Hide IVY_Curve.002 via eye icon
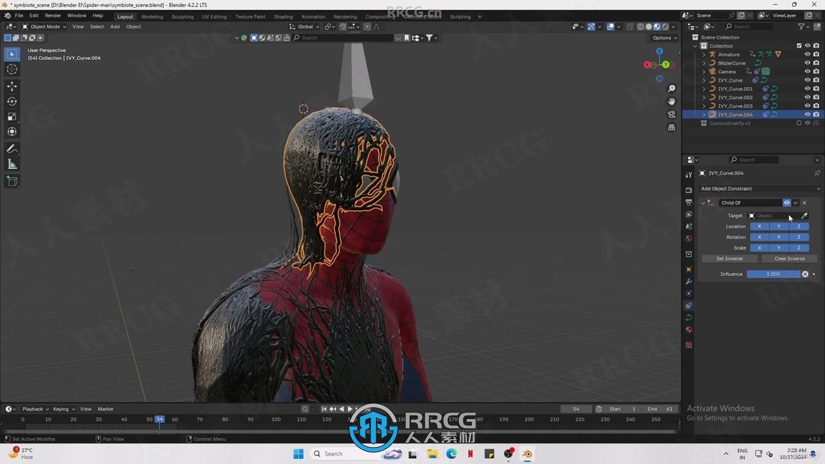This screenshot has height=464, width=825. tap(807, 97)
